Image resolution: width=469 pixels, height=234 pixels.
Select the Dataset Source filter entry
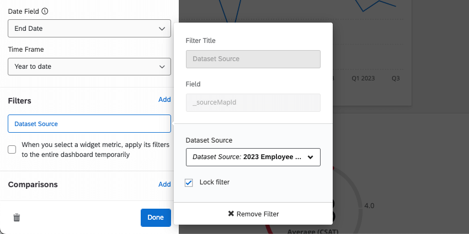[x=89, y=124]
